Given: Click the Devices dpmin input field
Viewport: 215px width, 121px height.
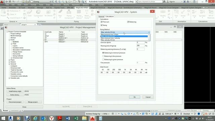Looking at the screenshot, I should (140, 42).
